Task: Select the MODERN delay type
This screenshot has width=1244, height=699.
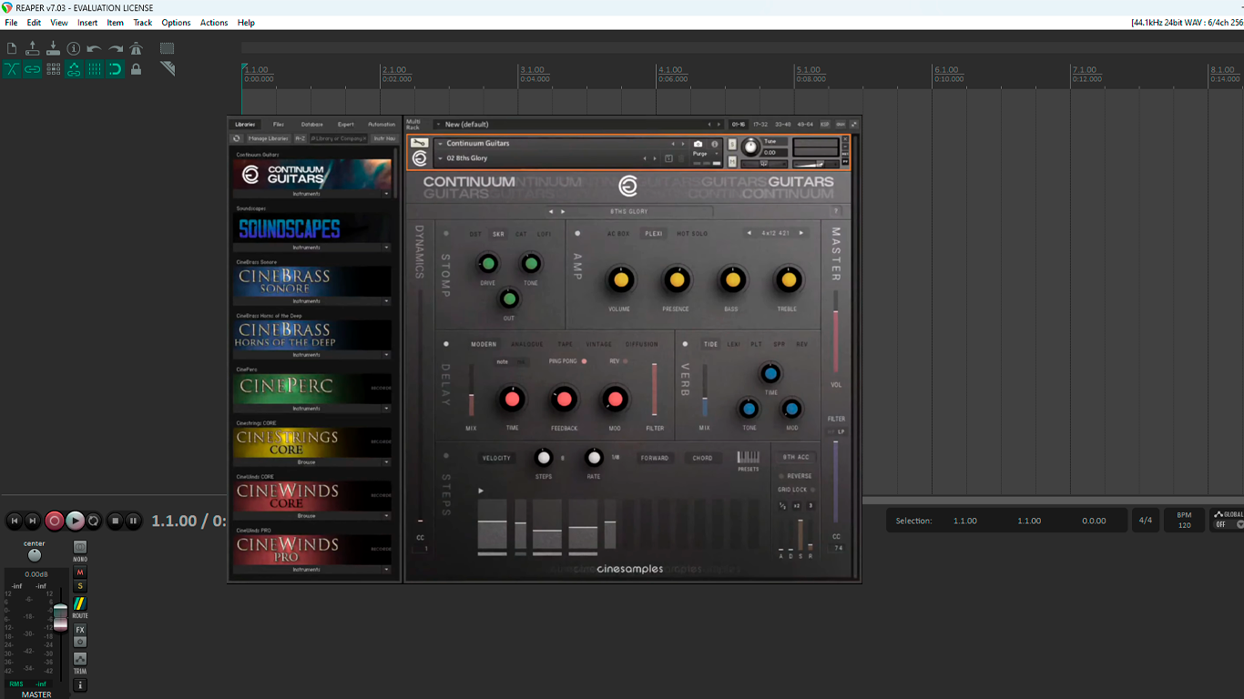Action: [x=484, y=344]
